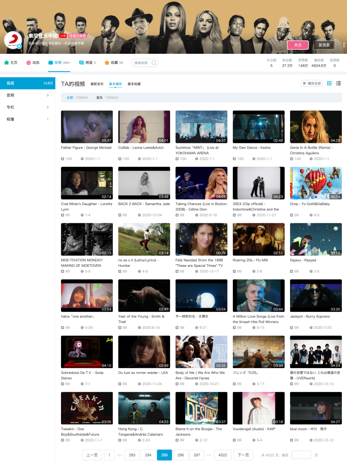This screenshot has width=347, height=464.
Task: Select 专栏 in the left sidebar
Action: (x=28, y=107)
